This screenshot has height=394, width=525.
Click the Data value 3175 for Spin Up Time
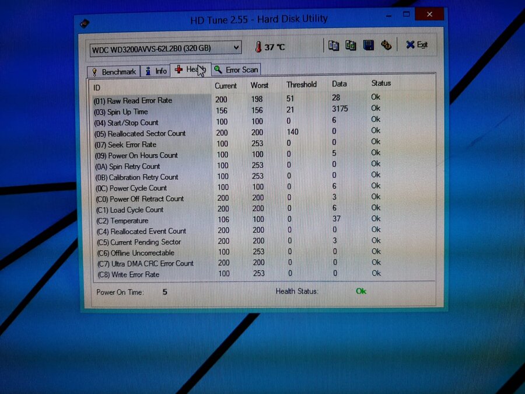(340, 109)
